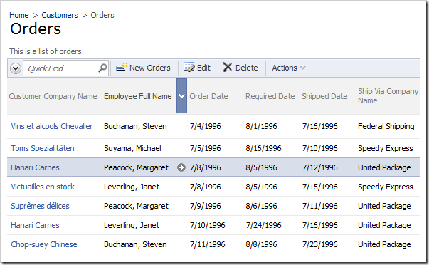This screenshot has height=265, width=429.
Task: Expand the Actions menu
Action: pos(288,68)
